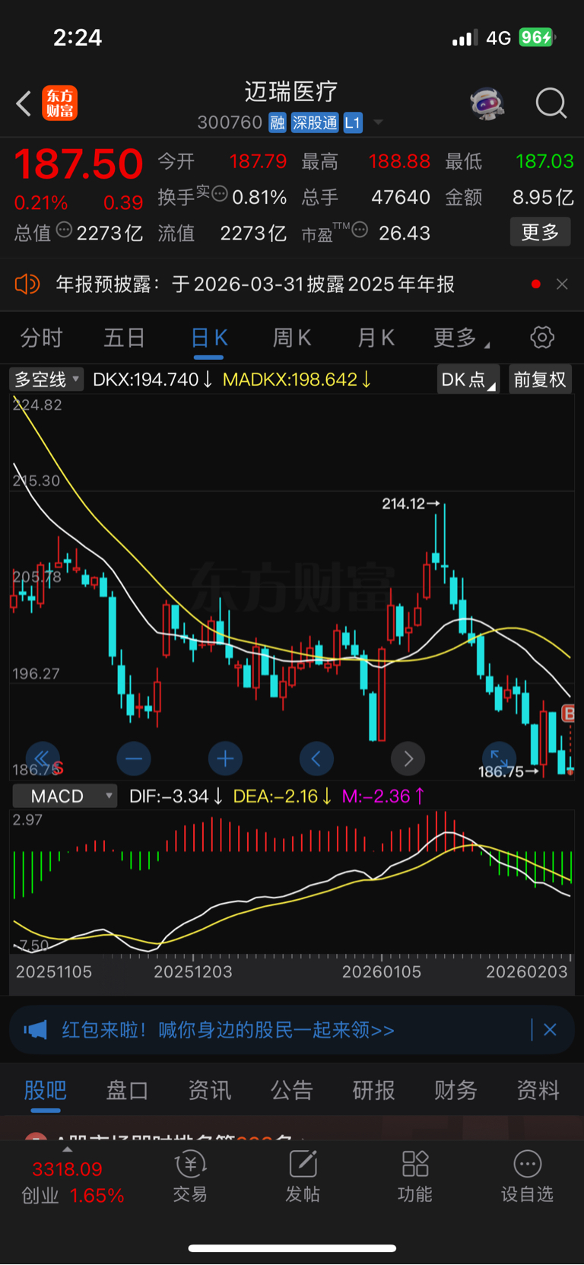584x1265 pixels.
Task: Dismiss the 年报预披露 notice
Action: click(562, 284)
